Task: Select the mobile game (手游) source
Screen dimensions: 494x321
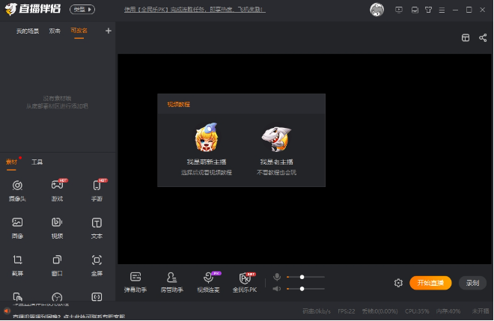Action: (x=97, y=189)
